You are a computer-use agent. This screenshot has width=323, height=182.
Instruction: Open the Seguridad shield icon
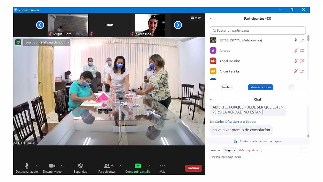click(80, 166)
